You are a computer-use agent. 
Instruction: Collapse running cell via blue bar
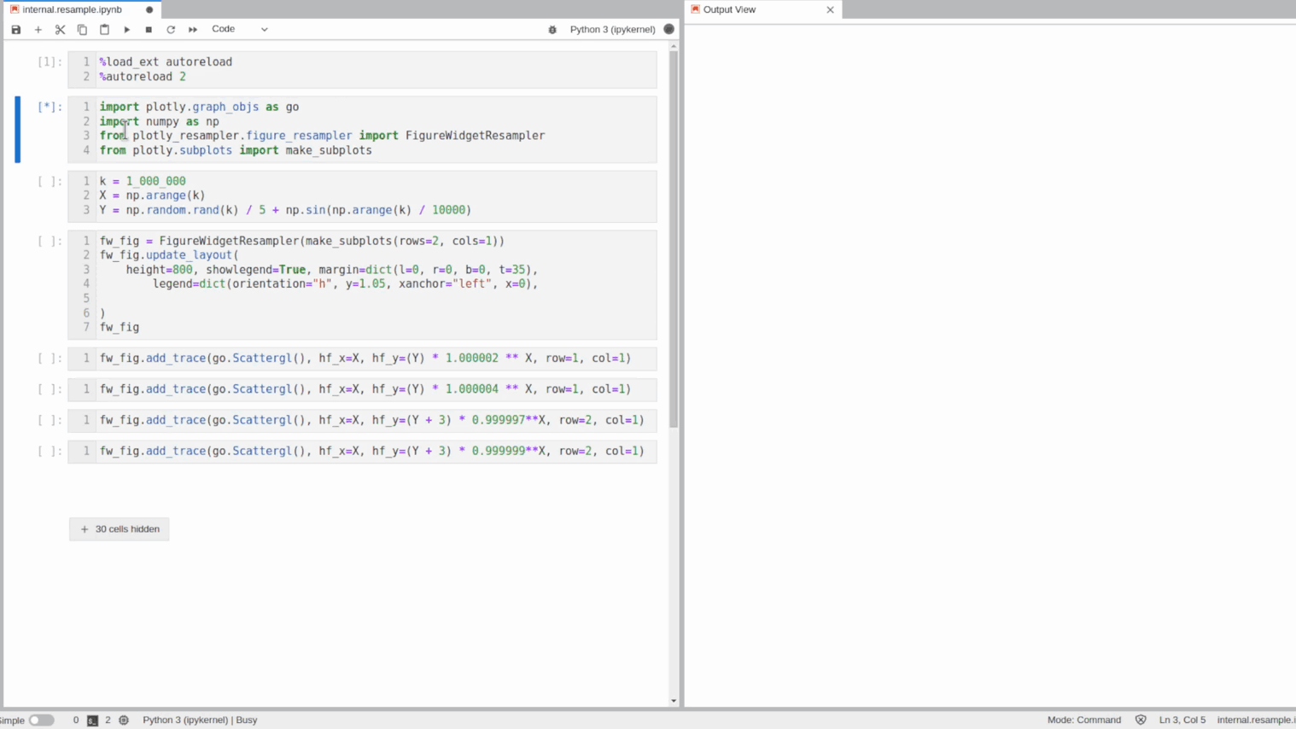coord(17,129)
